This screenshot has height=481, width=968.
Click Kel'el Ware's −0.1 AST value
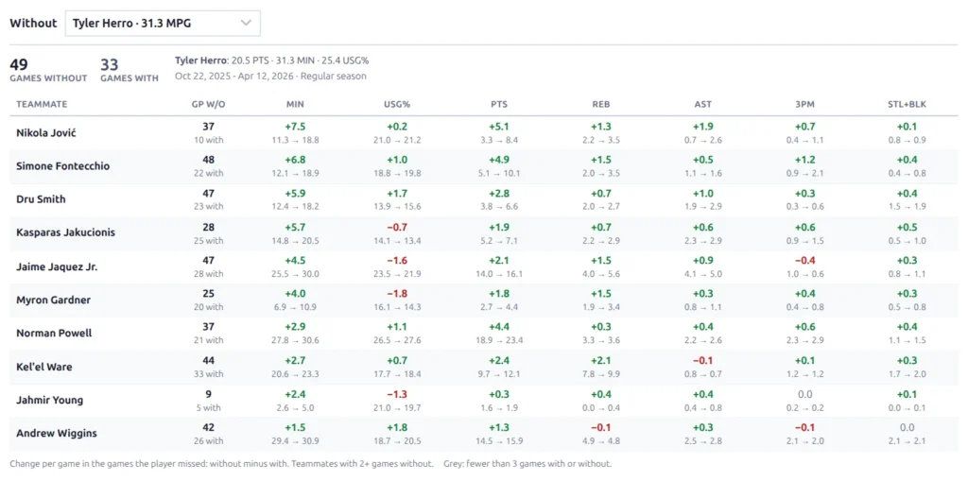702,361
